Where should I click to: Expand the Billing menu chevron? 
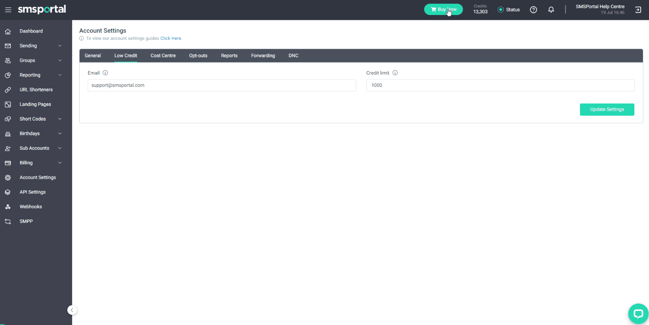(x=60, y=163)
